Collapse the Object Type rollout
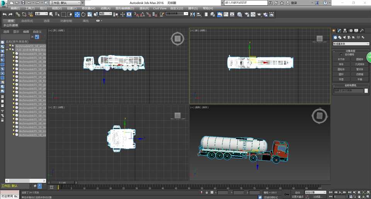This screenshot has height=199, width=371. point(351,51)
